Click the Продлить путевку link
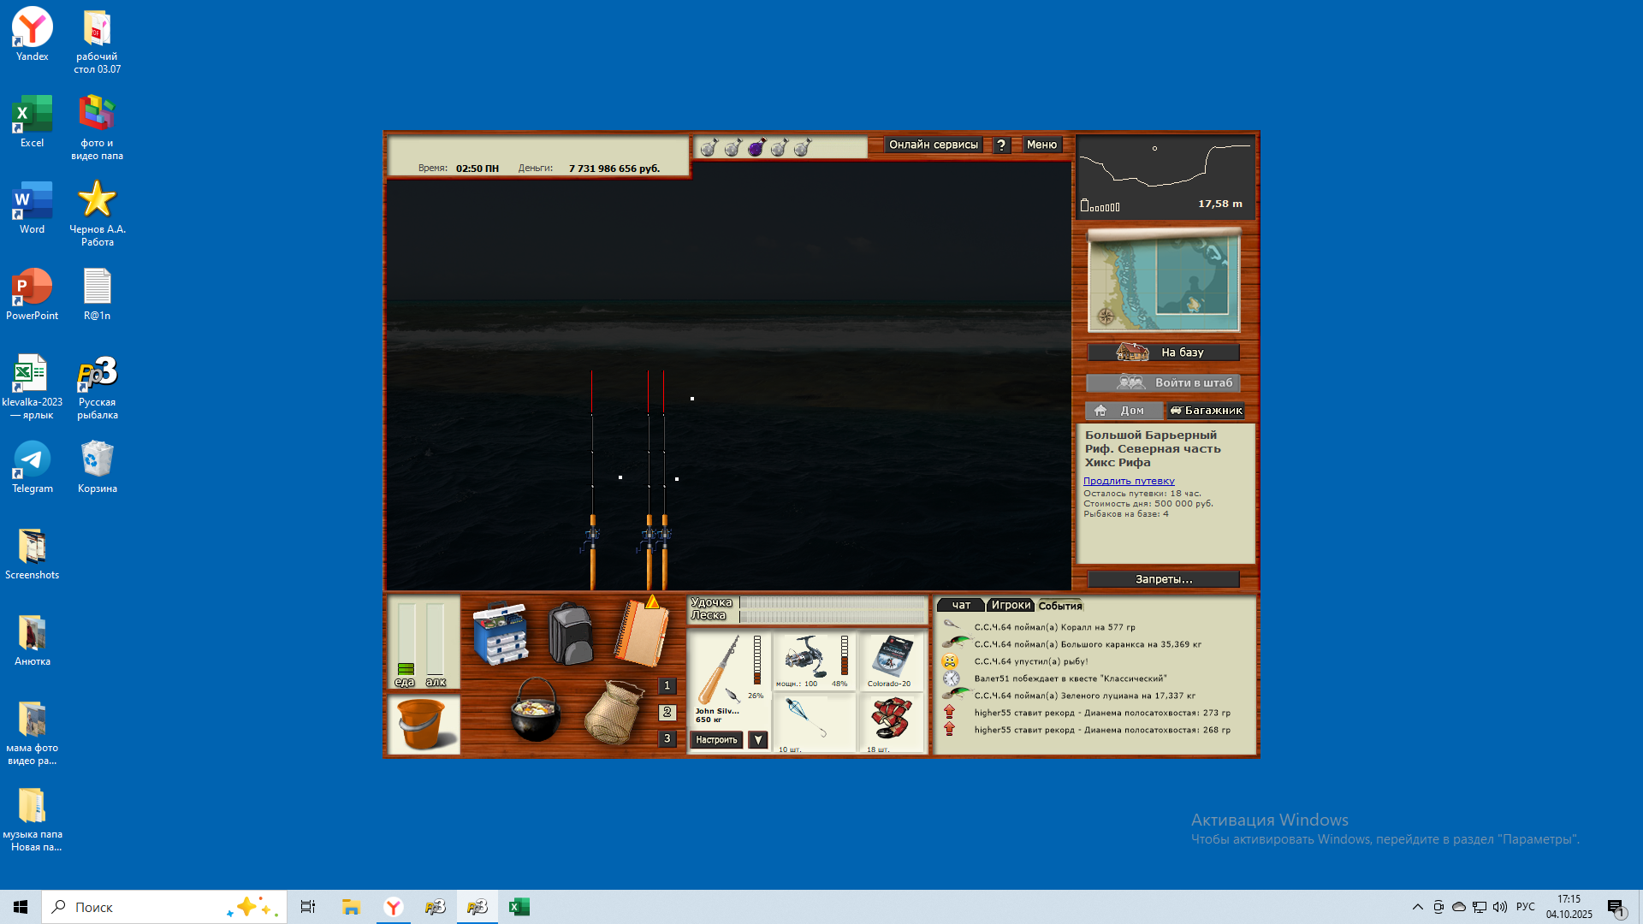 pos(1129,481)
